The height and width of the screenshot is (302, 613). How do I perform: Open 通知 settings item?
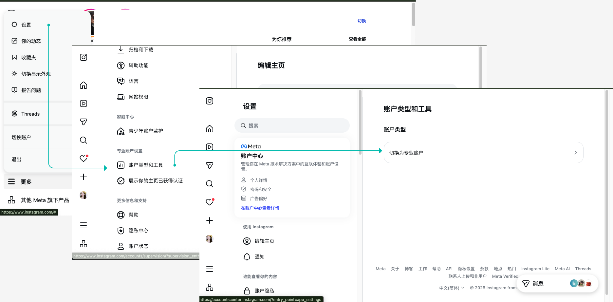(x=254, y=256)
